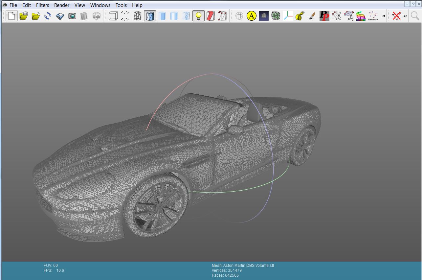The height and width of the screenshot is (280, 422).
Task: Open the magnifier search icon
Action: click(415, 16)
